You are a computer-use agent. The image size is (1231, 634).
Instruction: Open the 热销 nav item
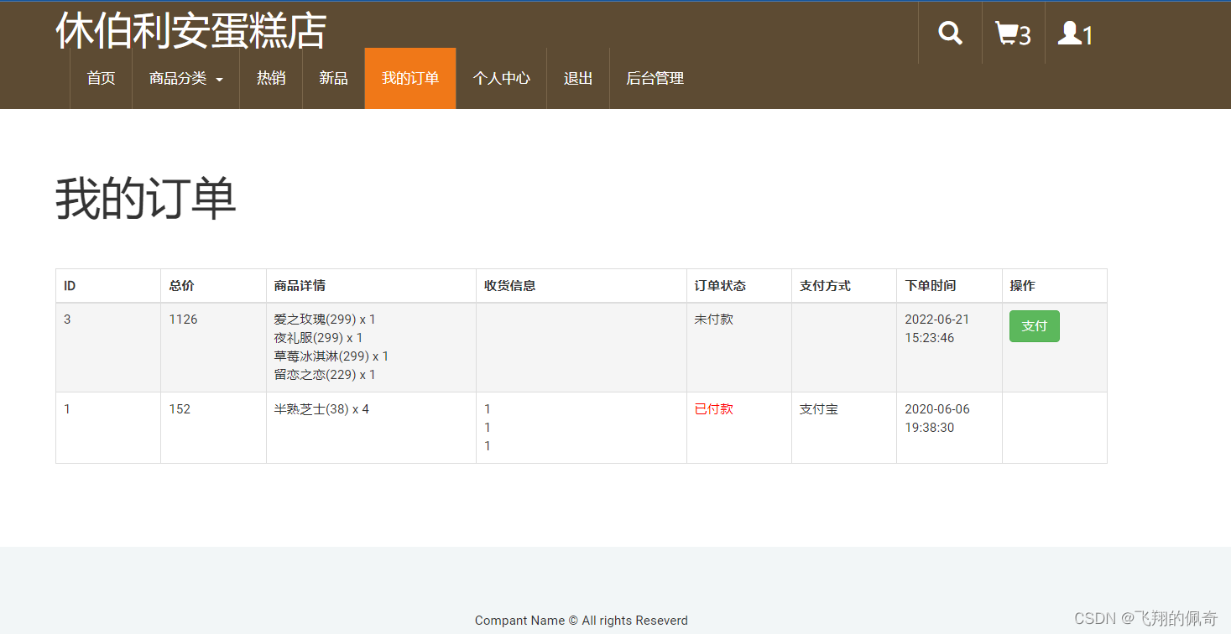[270, 78]
